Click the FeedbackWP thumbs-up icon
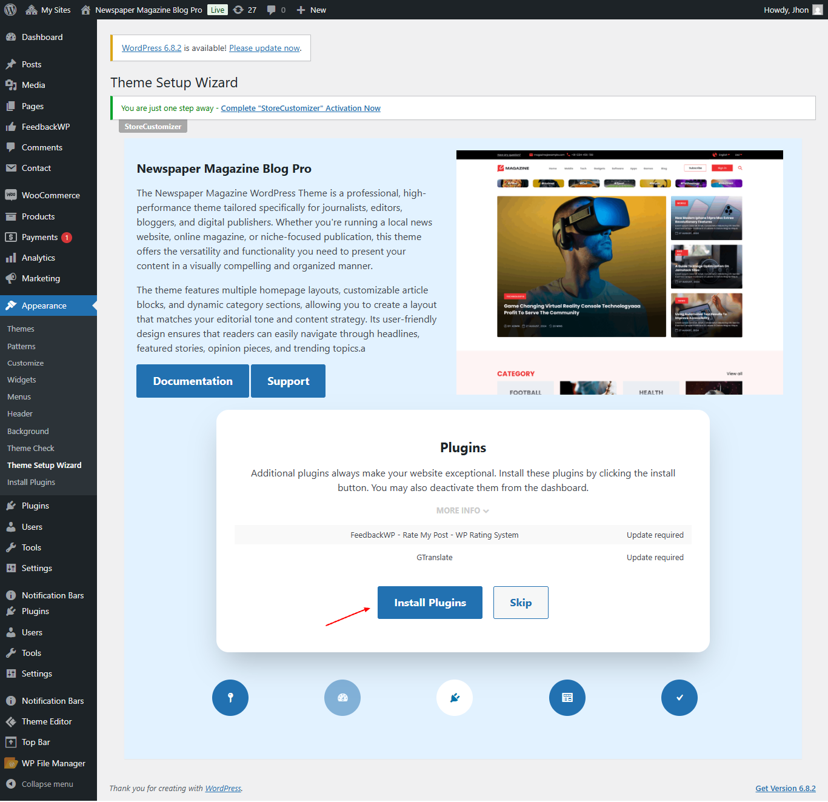This screenshot has width=828, height=802. point(11,127)
